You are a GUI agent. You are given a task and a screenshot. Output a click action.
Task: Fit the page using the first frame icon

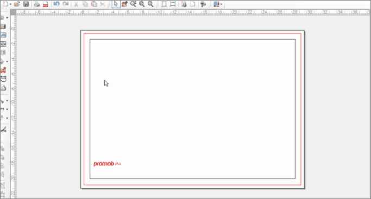click(164, 4)
